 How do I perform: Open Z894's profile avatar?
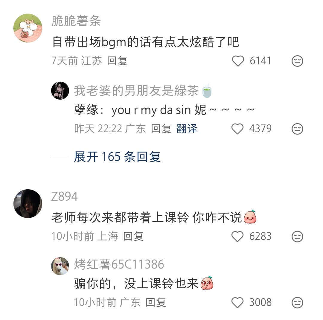[28, 204]
